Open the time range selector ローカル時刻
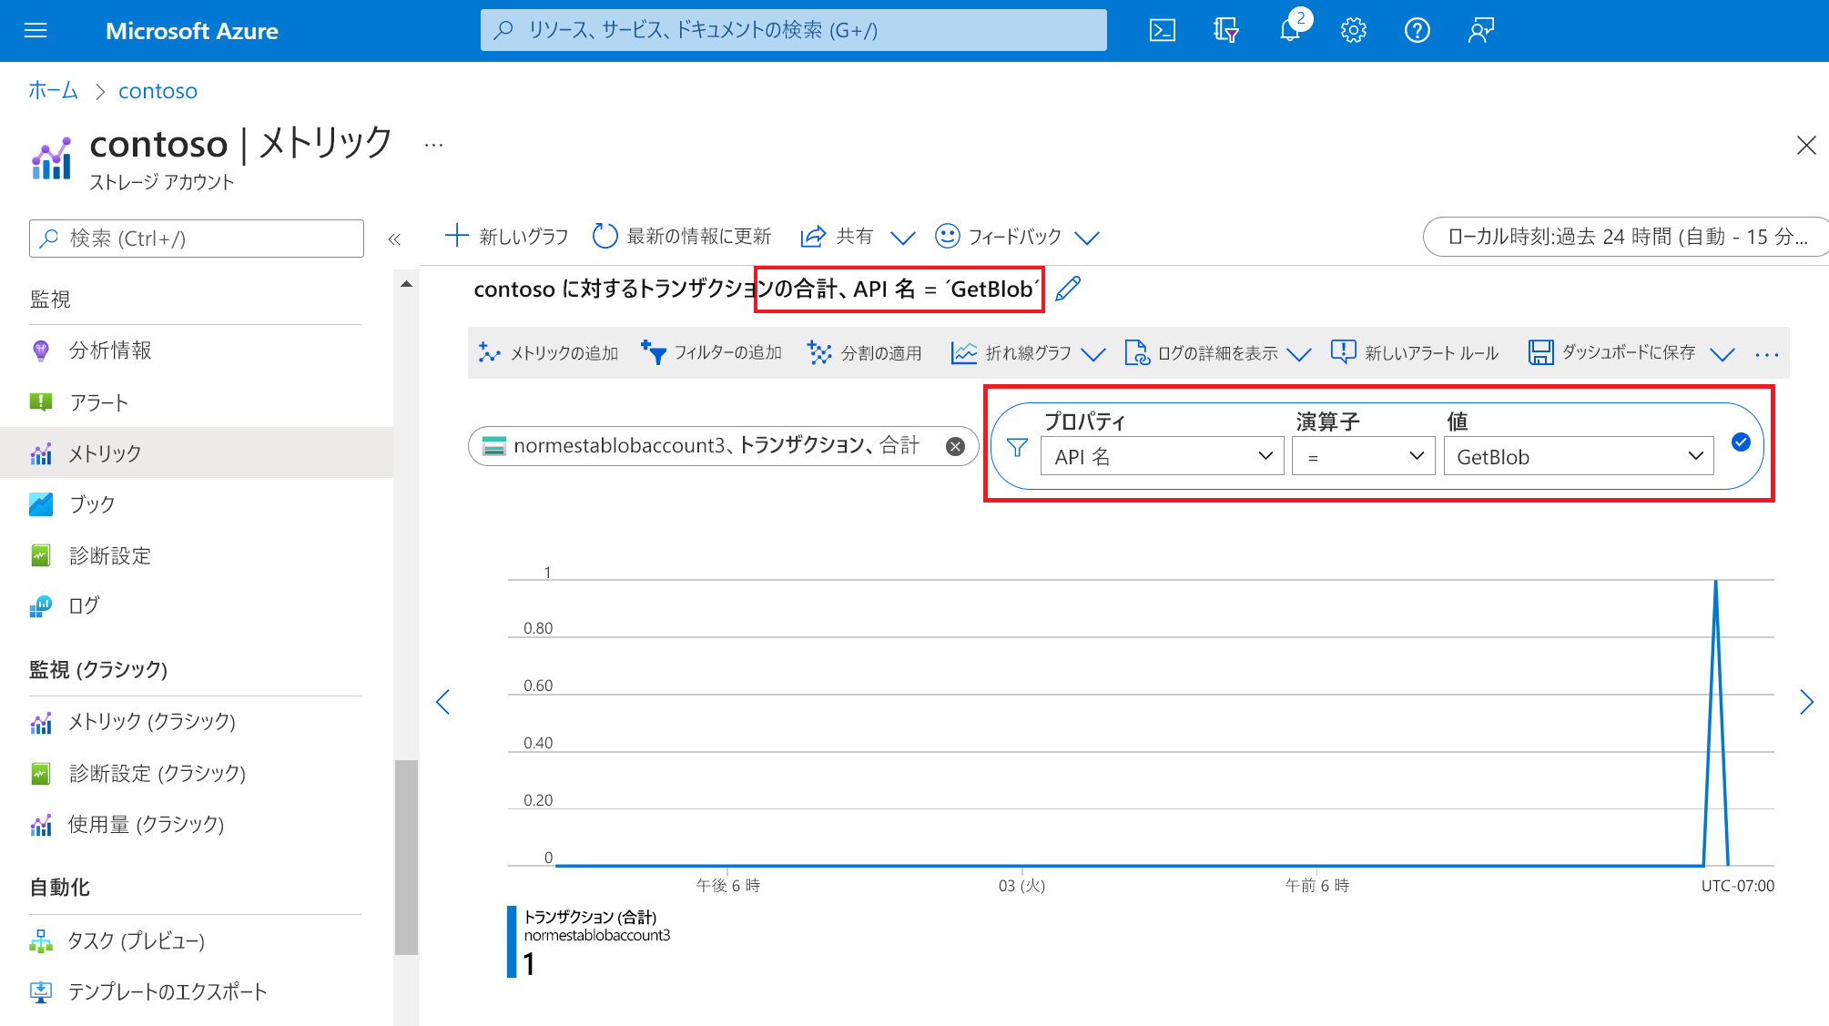The height and width of the screenshot is (1026, 1829). (1625, 237)
